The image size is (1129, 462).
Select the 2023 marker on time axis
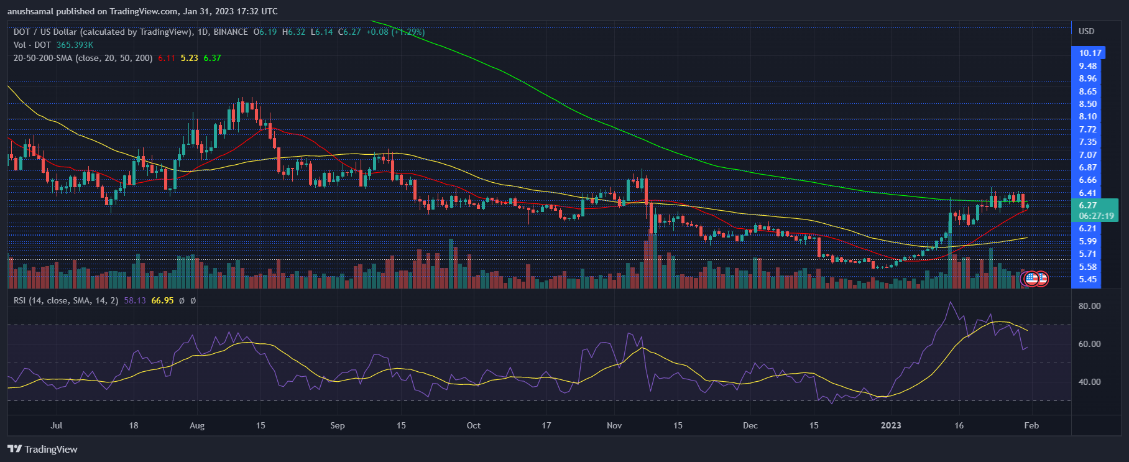[x=891, y=425]
